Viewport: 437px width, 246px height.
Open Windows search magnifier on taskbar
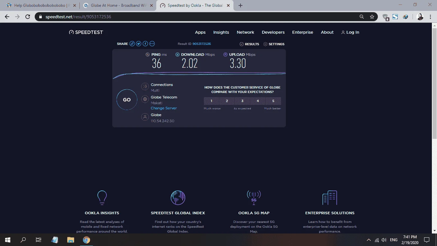(23, 240)
